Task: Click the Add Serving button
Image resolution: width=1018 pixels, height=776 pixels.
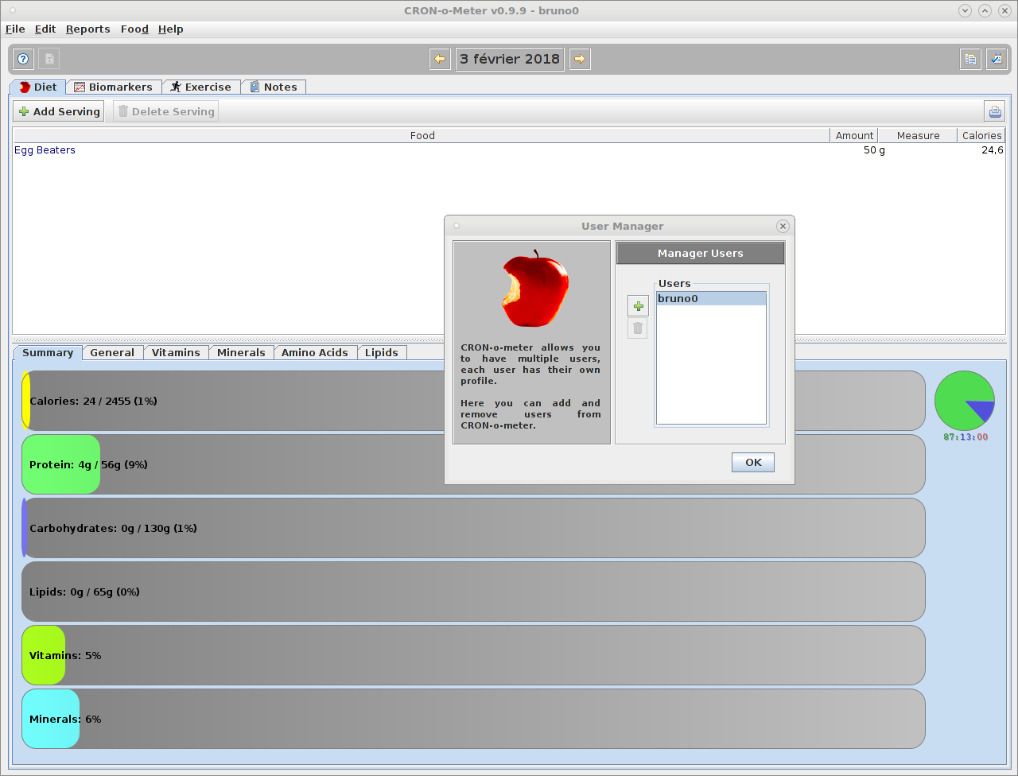Action: [59, 111]
